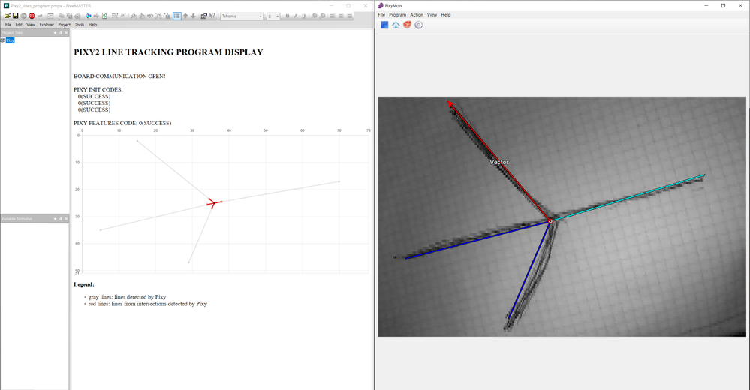Open the Project menu in FreeMASTER
The image size is (750, 390).
point(64,24)
